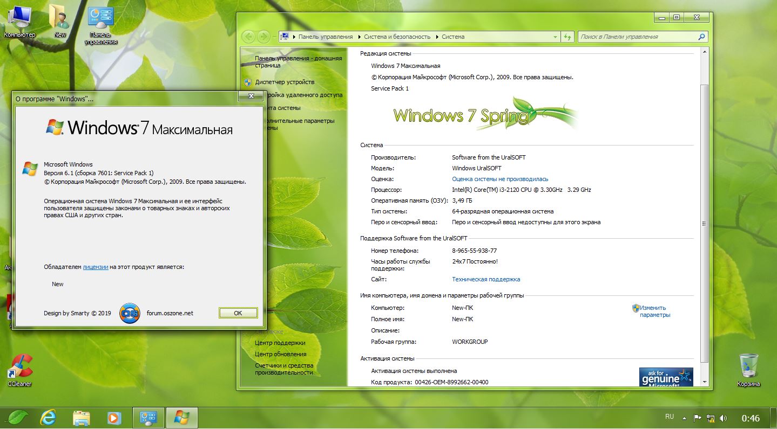
Task: Click the WORKGROUP value
Action: [x=470, y=342]
